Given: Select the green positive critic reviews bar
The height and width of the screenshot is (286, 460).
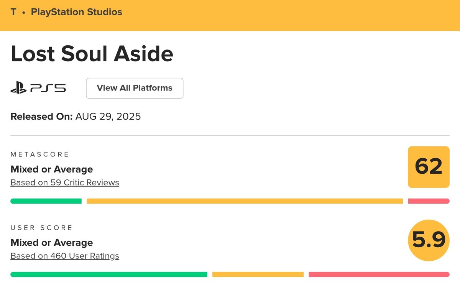Looking at the screenshot, I should tap(46, 201).
